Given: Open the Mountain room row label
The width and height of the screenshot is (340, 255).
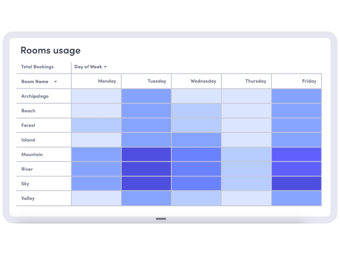Looking at the screenshot, I should pos(32,154).
